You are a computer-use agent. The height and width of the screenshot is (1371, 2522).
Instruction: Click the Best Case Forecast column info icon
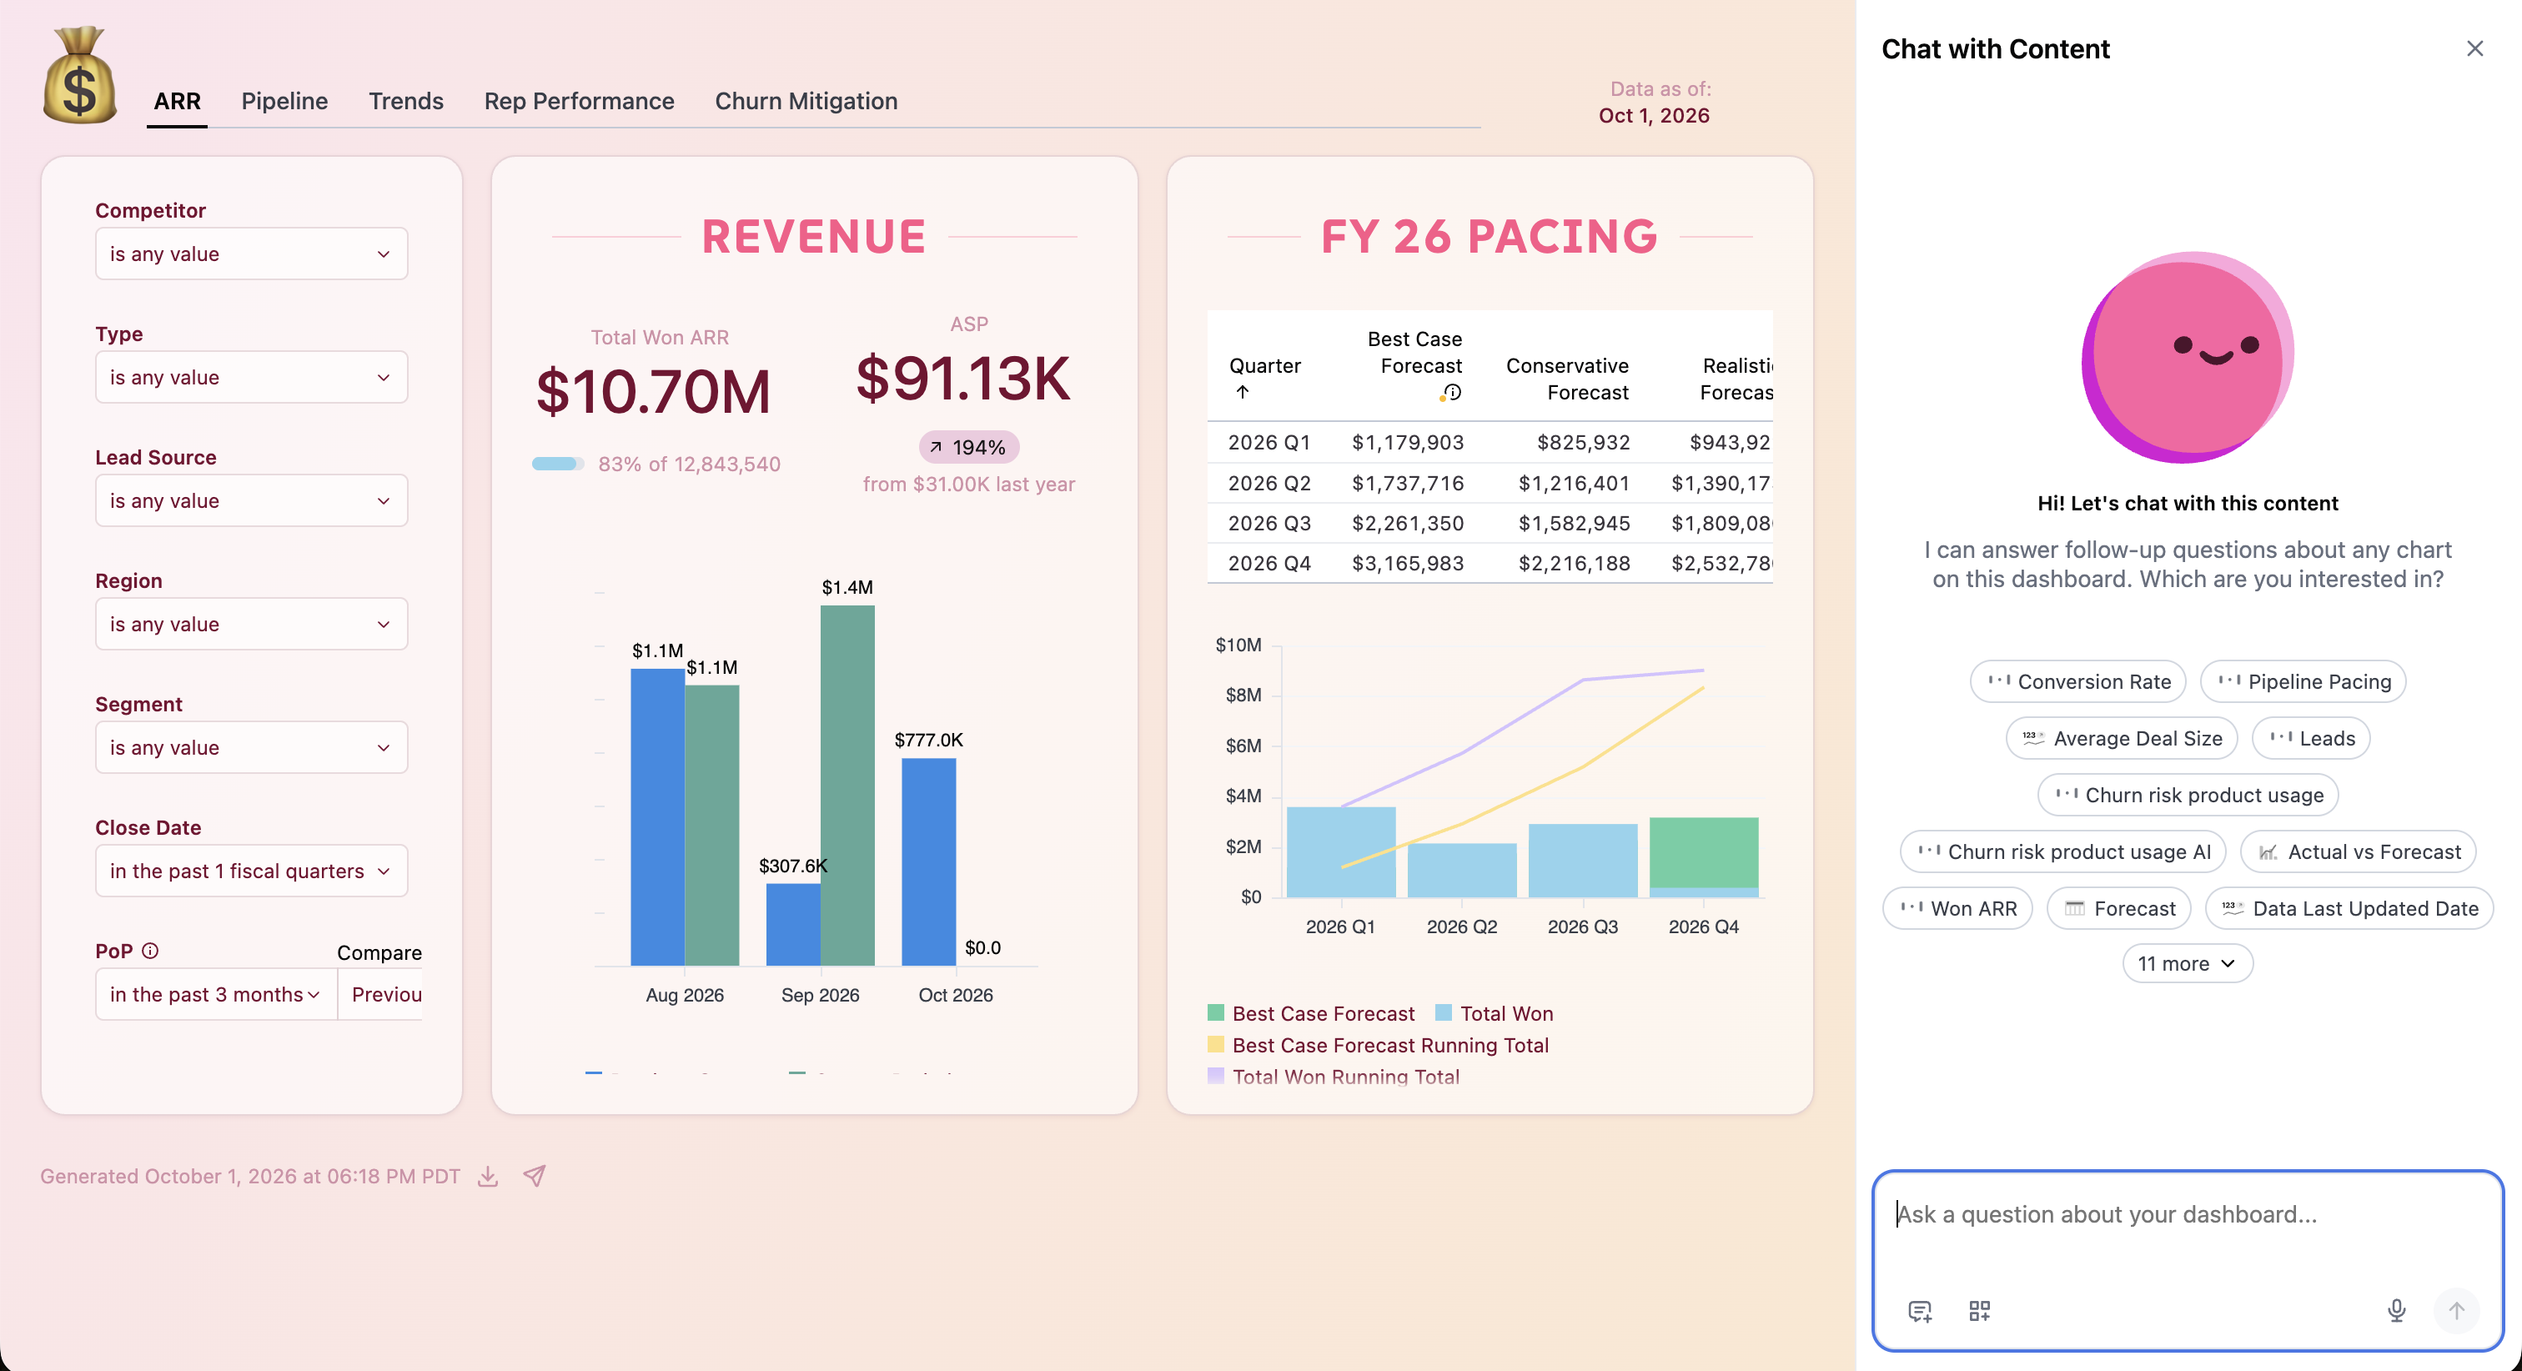[x=1451, y=393]
